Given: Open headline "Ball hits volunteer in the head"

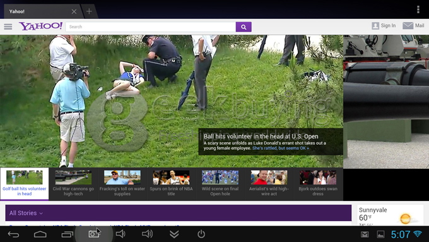Looking at the screenshot, I should [x=261, y=136].
